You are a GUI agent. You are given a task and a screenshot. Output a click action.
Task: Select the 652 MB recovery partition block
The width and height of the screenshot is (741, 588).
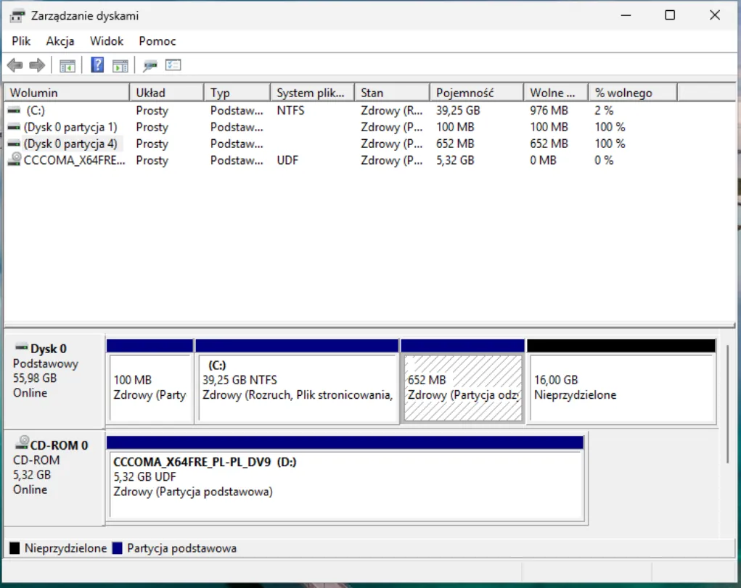(462, 387)
